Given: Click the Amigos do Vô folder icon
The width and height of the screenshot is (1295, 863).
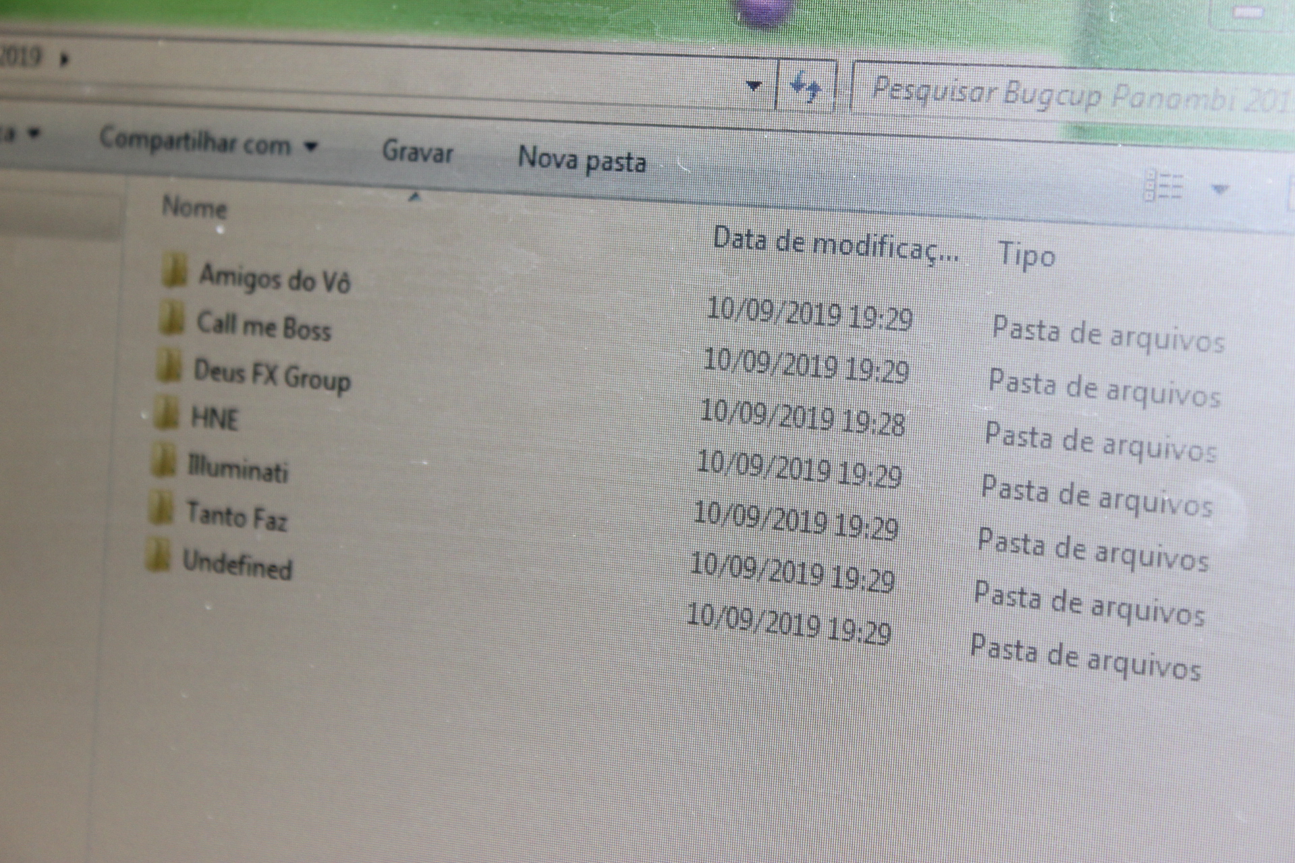Looking at the screenshot, I should point(175,271).
